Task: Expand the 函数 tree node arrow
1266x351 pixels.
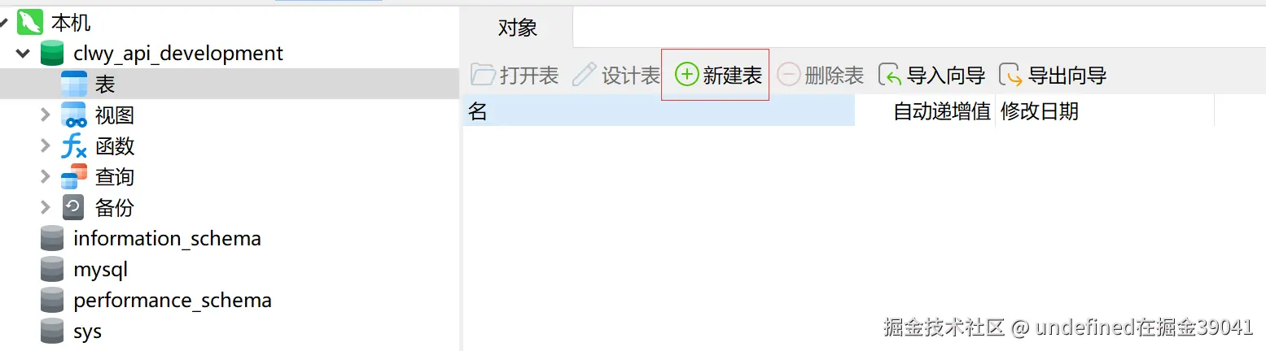Action: coord(46,146)
